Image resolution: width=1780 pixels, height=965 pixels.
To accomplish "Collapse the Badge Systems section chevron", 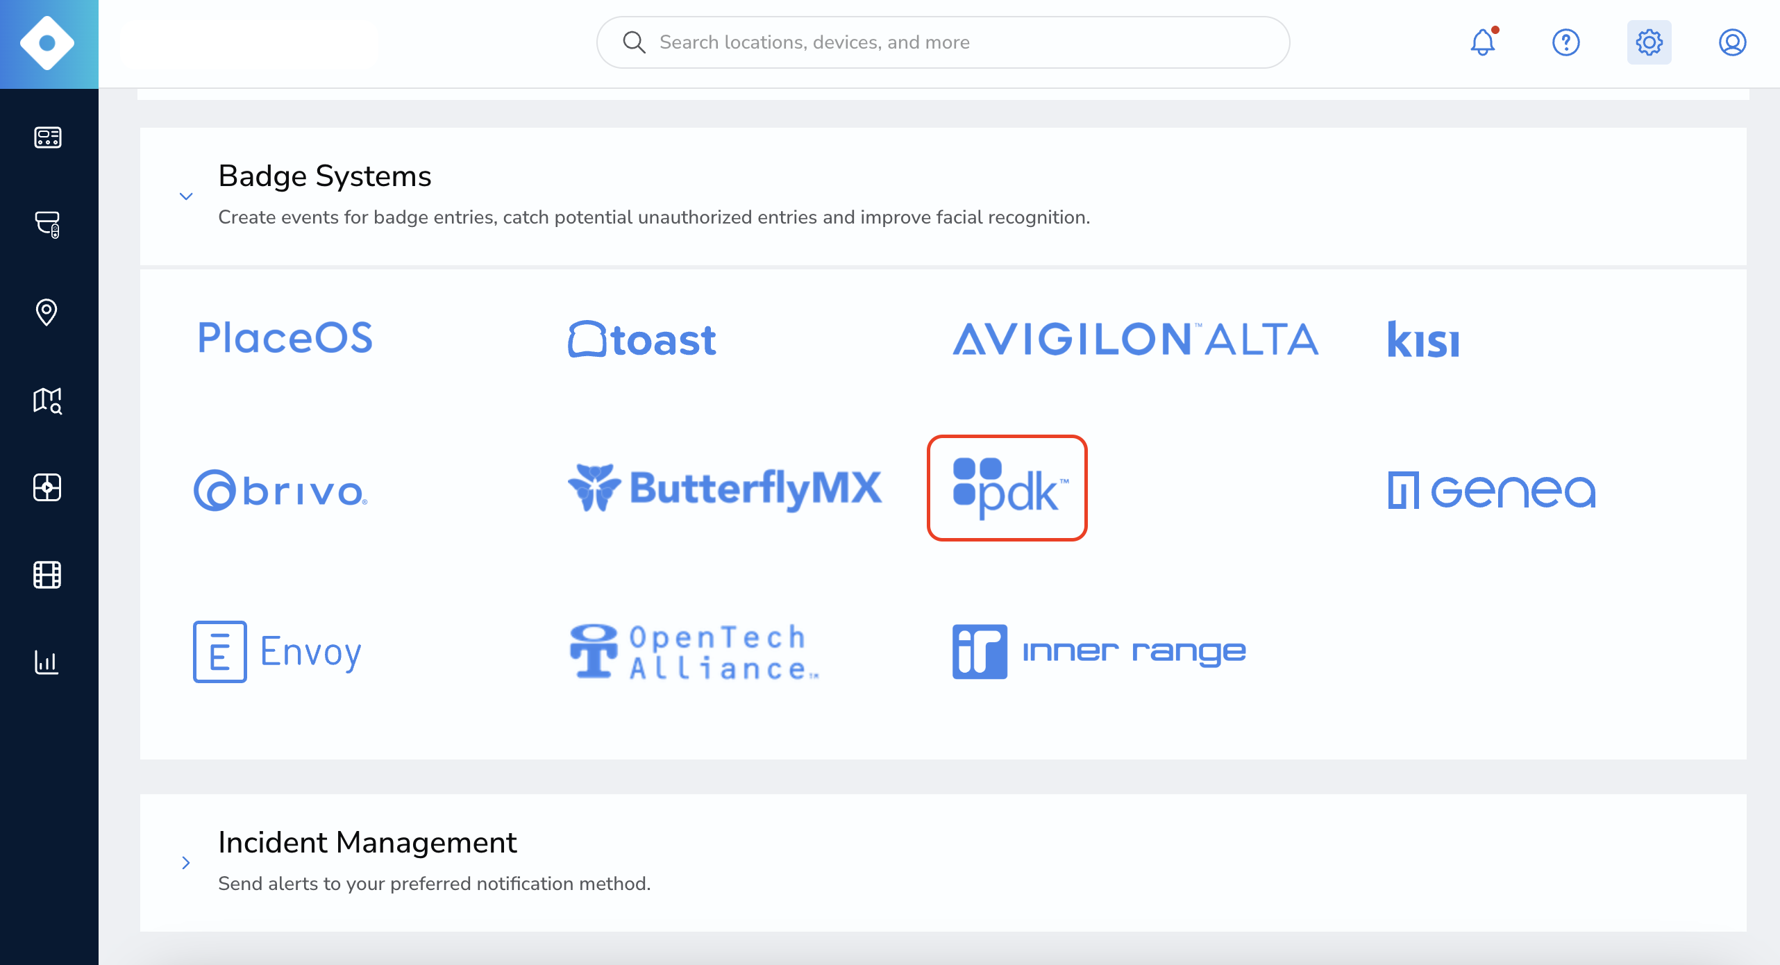I will point(186,196).
